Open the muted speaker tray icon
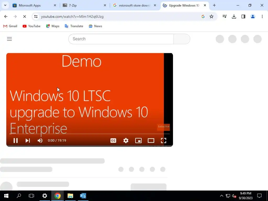 234,196
